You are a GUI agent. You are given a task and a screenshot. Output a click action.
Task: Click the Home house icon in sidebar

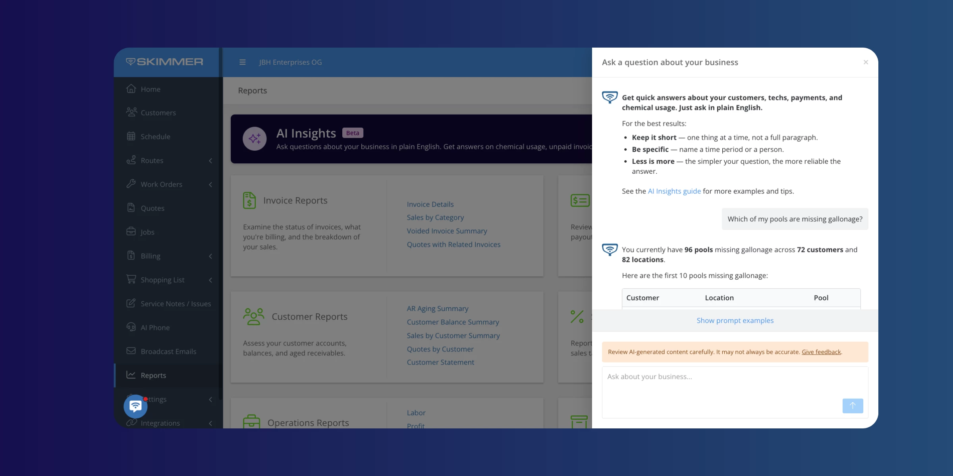pos(131,89)
